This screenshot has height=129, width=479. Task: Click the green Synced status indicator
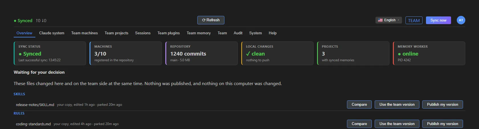(x=23, y=21)
